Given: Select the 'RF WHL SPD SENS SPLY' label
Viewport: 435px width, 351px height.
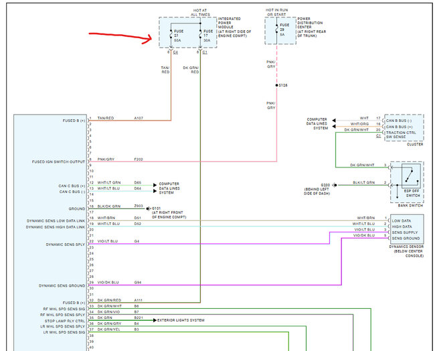Looking at the screenshot, I should pyautogui.click(x=62, y=315).
